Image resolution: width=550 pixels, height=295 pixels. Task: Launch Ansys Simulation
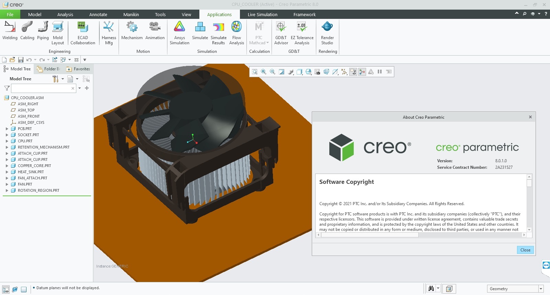(179, 33)
